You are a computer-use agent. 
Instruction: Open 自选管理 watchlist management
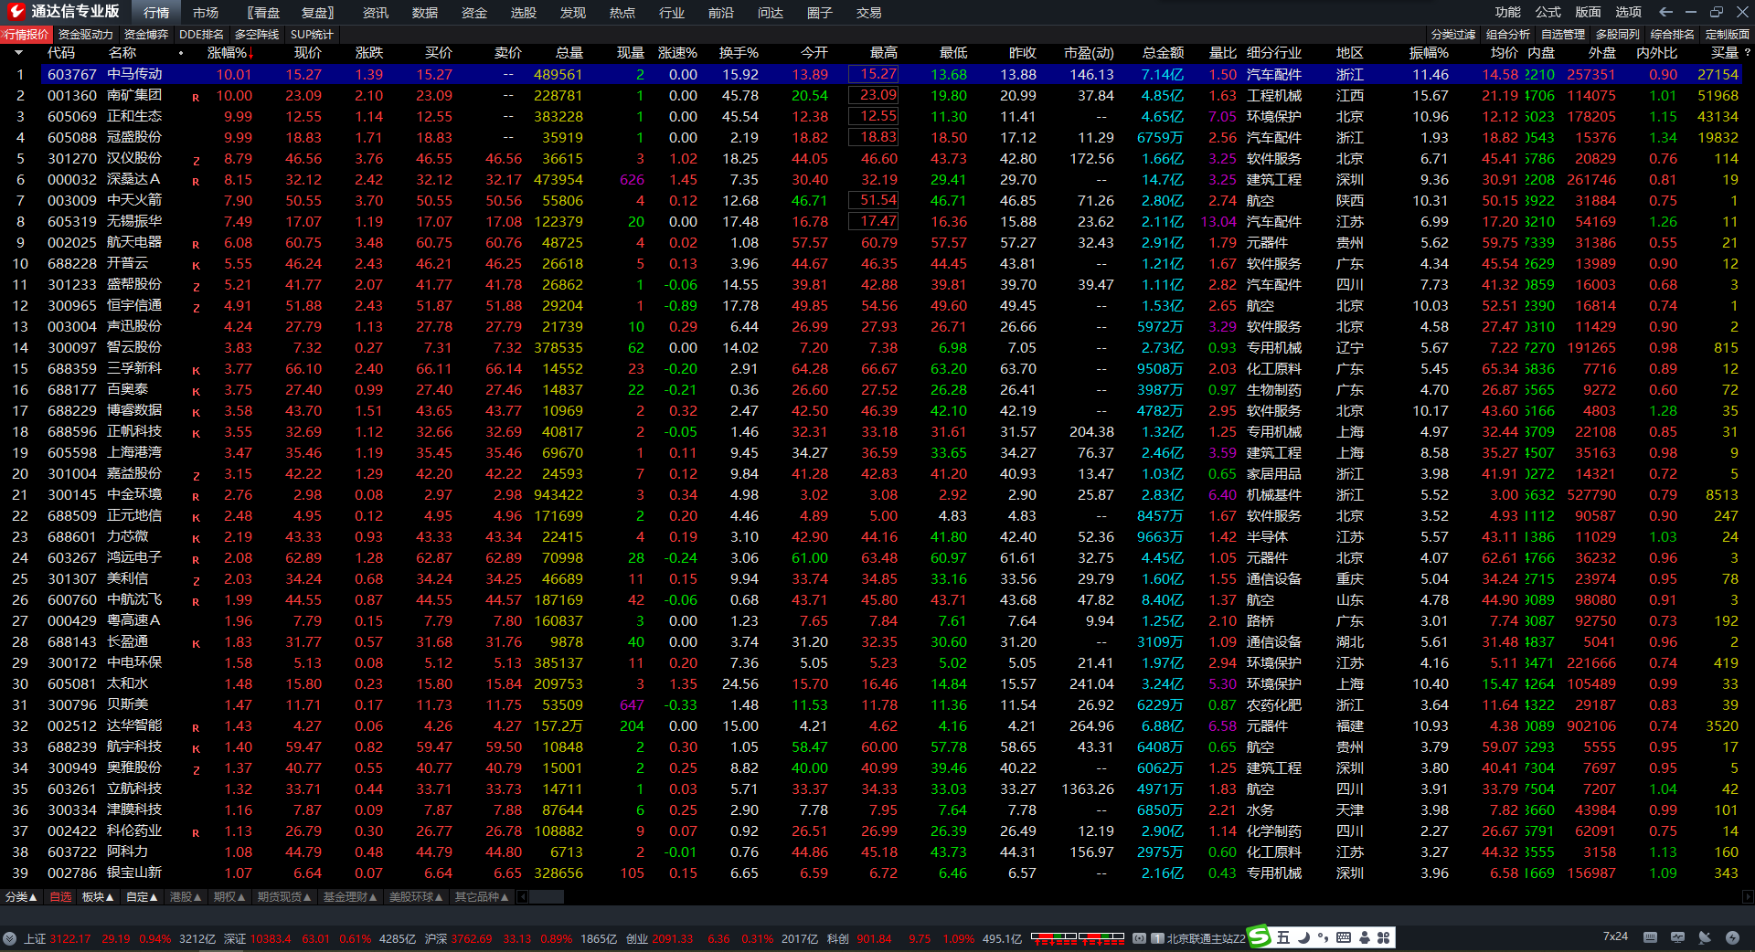click(1563, 34)
